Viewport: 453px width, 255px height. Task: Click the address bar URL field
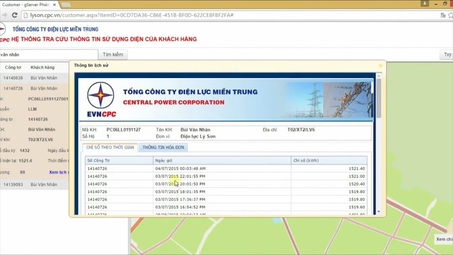point(230,15)
